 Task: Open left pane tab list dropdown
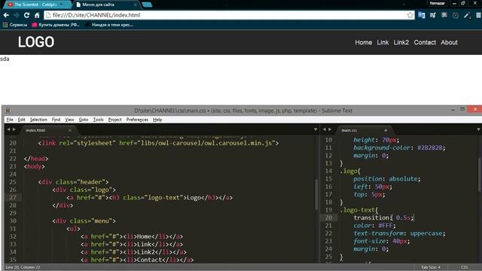316,129
